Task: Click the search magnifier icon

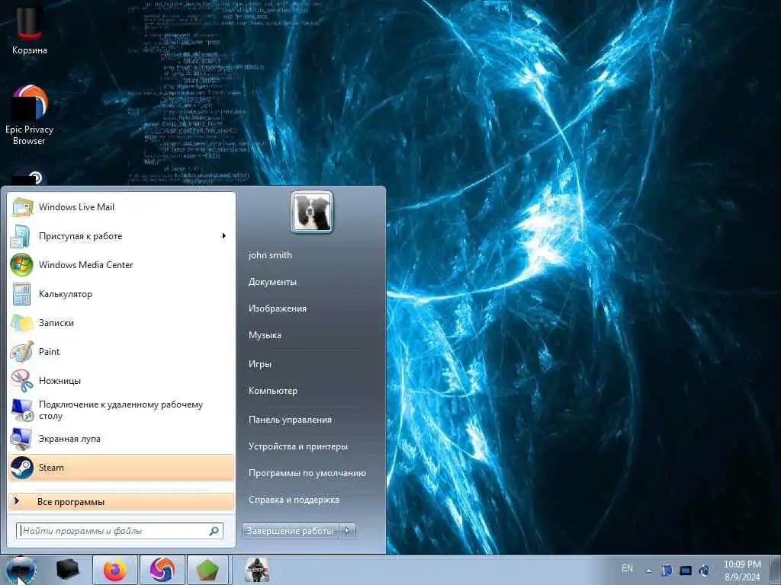Action: (214, 531)
